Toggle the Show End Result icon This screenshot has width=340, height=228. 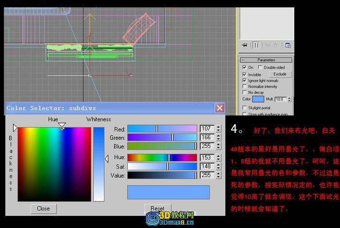(256, 45)
